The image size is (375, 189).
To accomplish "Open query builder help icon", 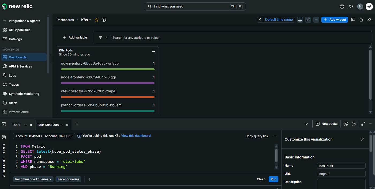I will point(354,124).
